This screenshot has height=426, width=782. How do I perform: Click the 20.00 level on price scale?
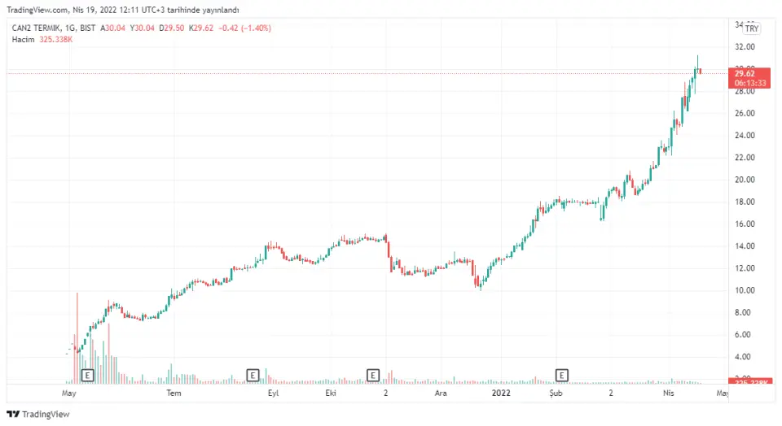(745, 180)
